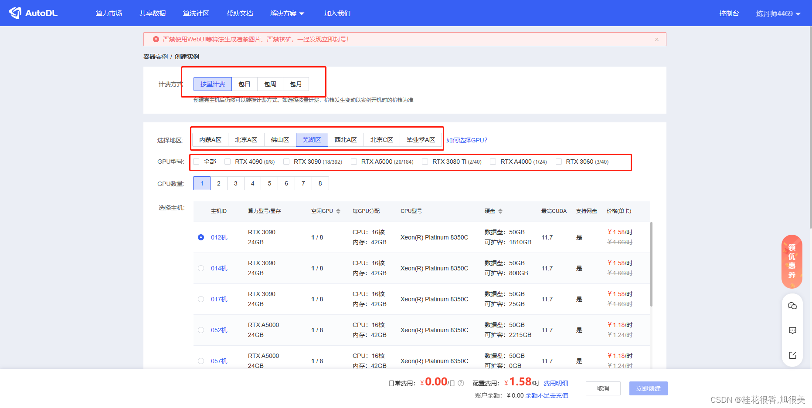
Task: Sort by 硬盘 column arrows
Action: [x=500, y=211]
